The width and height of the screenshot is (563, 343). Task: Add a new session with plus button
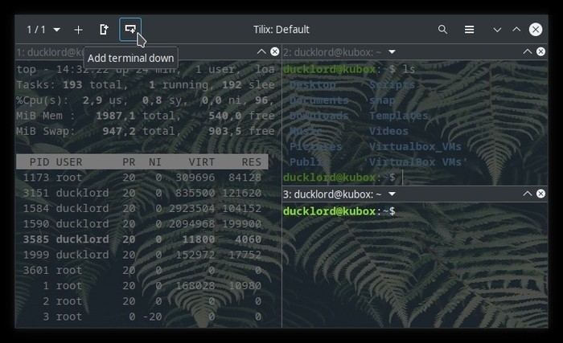coord(78,30)
